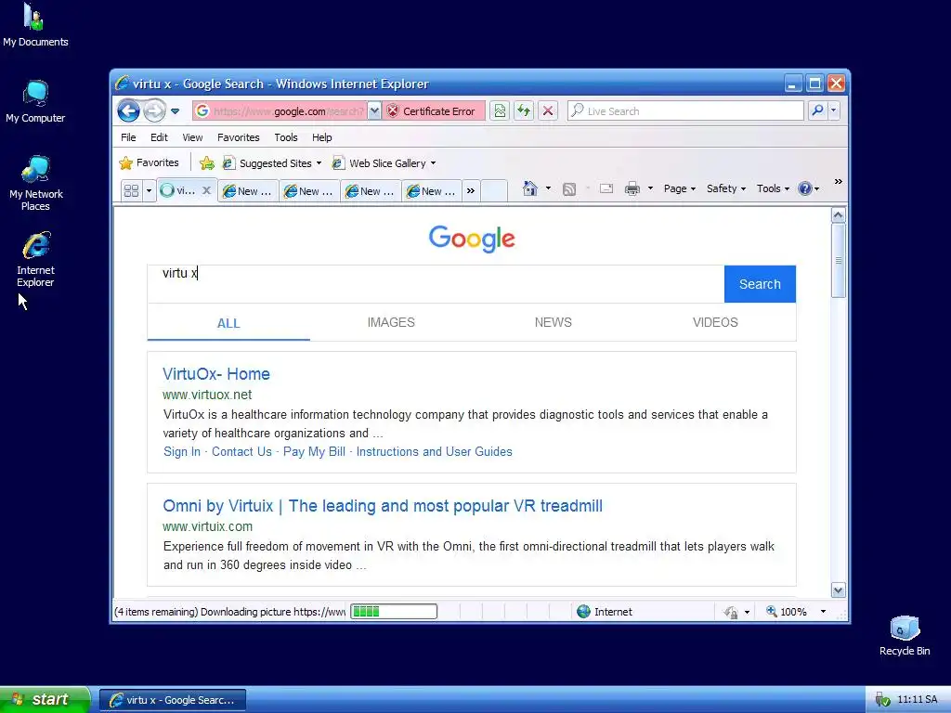Click the Home icon in command bar
Viewport: 951px width, 713px height.
point(530,188)
